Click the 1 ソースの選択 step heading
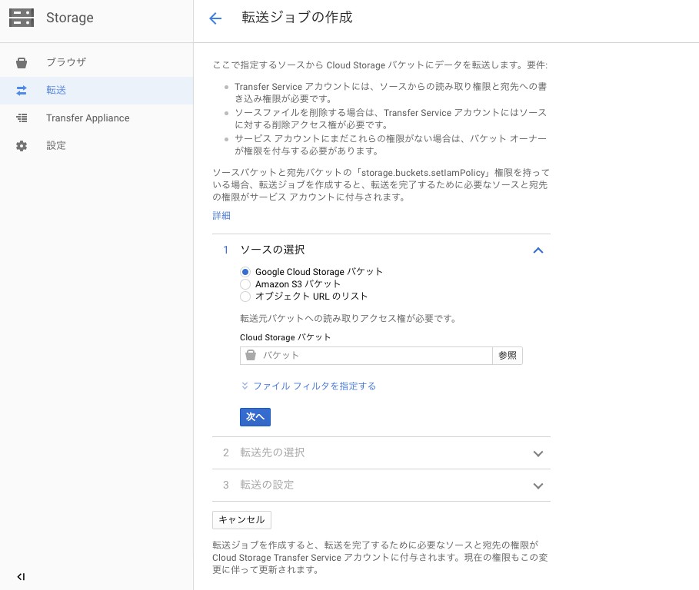Viewport: 699px width, 590px height. [264, 250]
